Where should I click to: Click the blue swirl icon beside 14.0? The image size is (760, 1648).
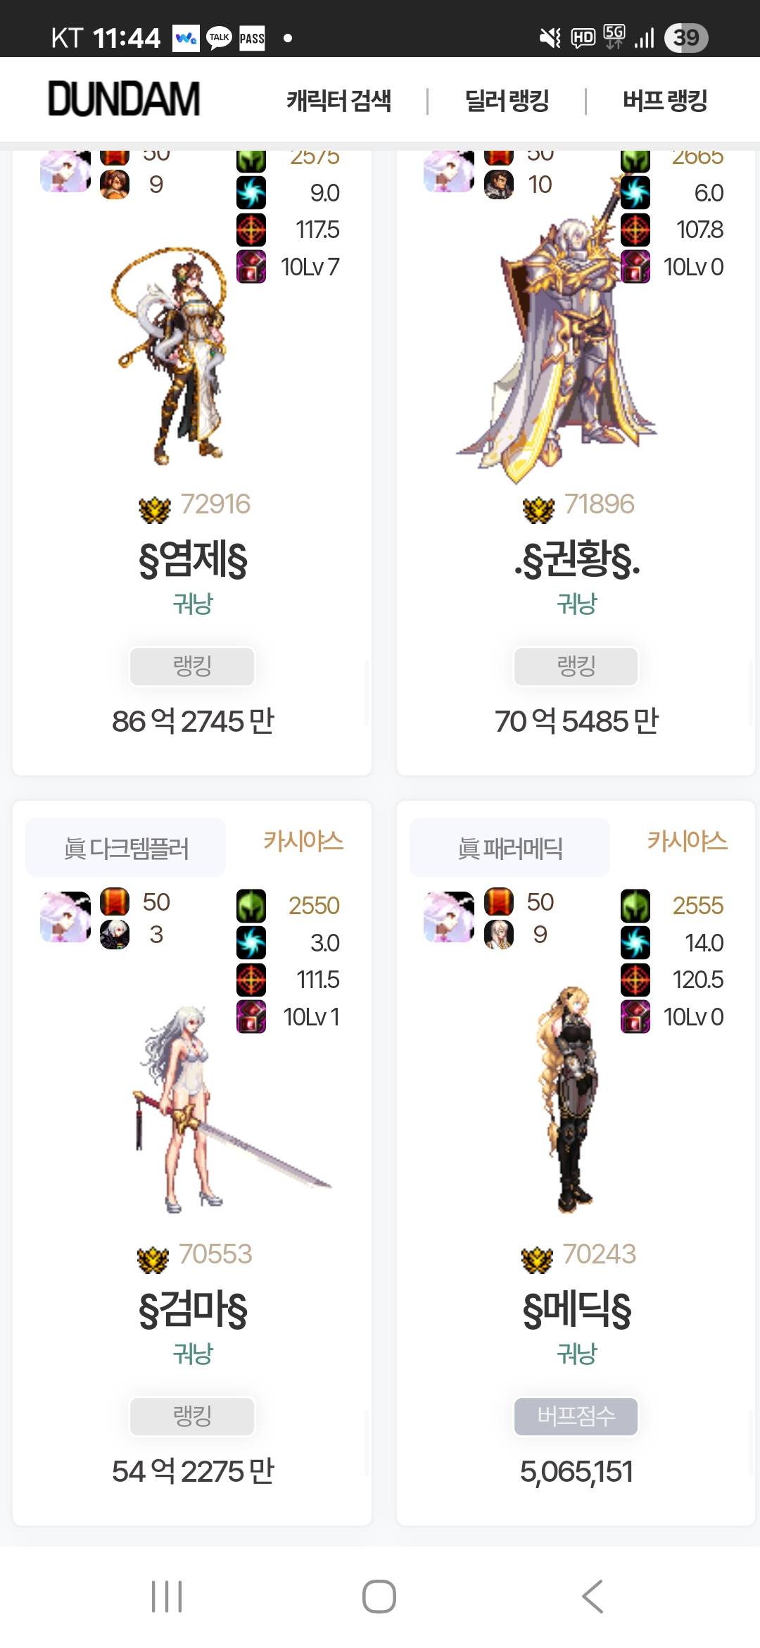635,943
